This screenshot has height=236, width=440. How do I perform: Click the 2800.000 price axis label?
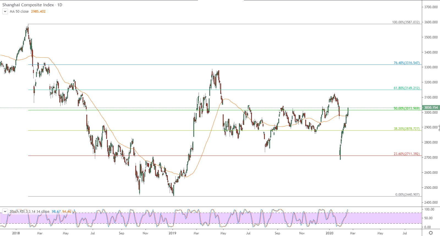431,142
